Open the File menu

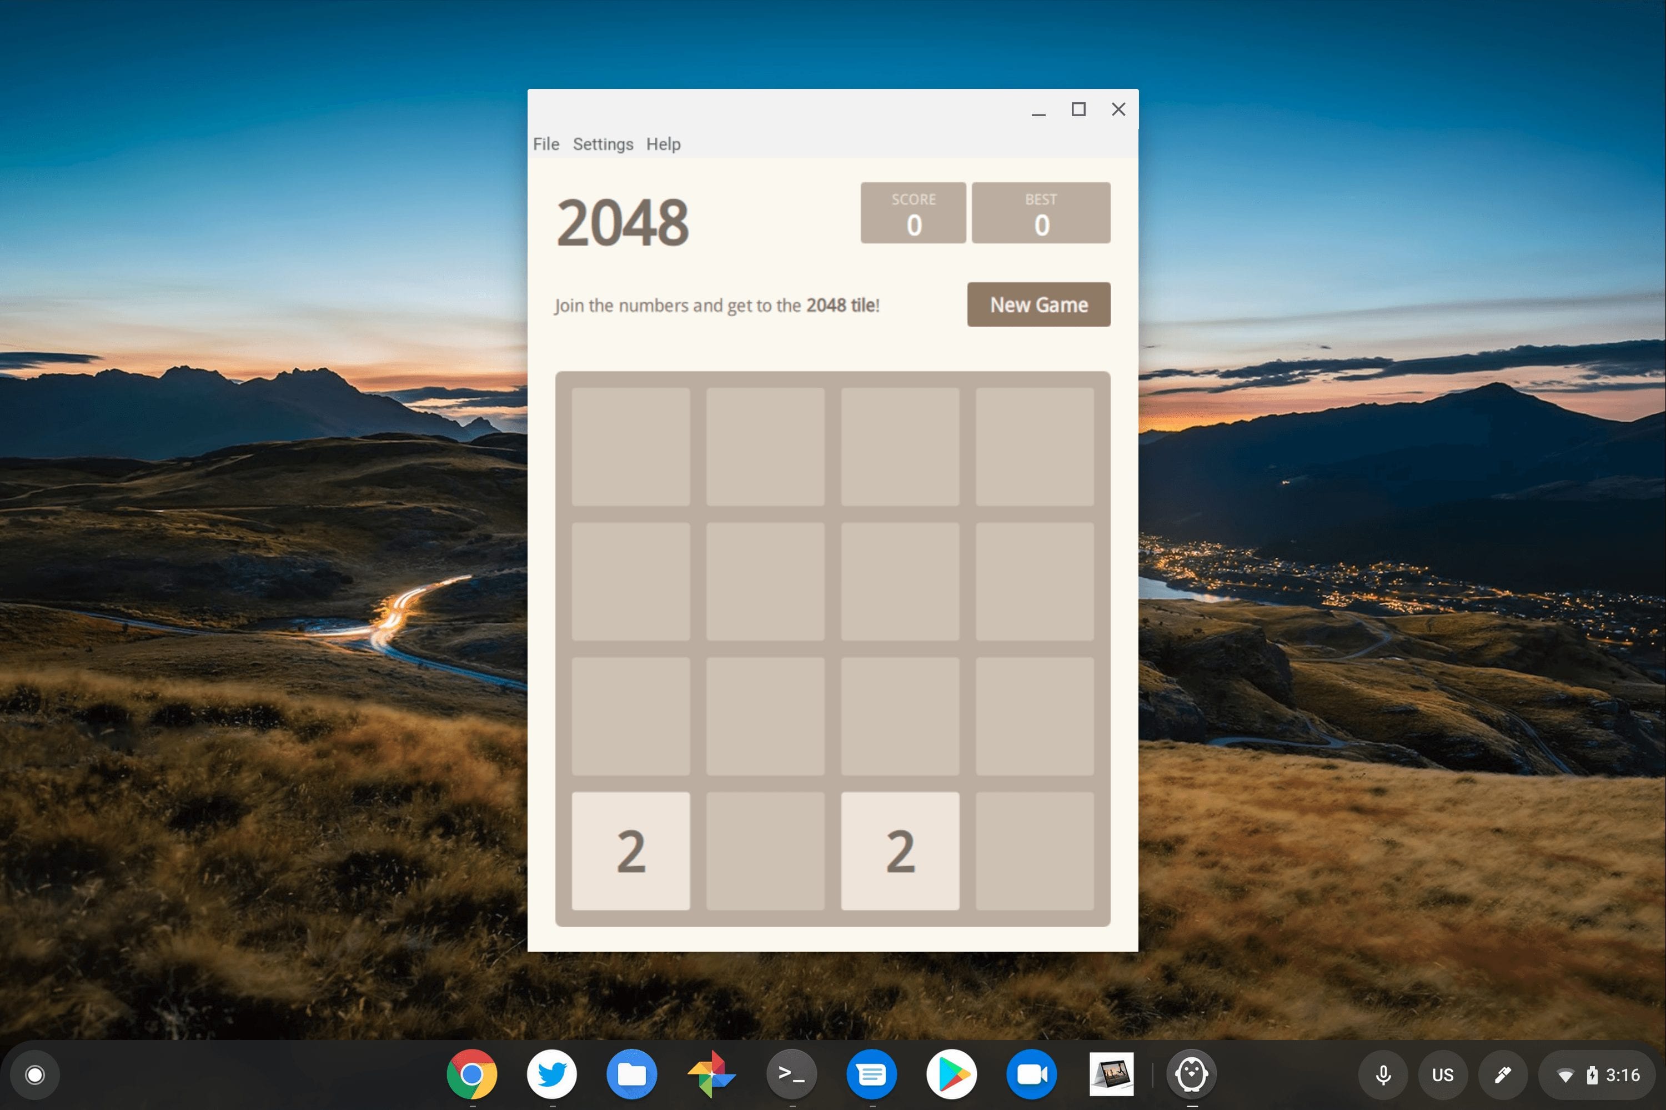(545, 144)
